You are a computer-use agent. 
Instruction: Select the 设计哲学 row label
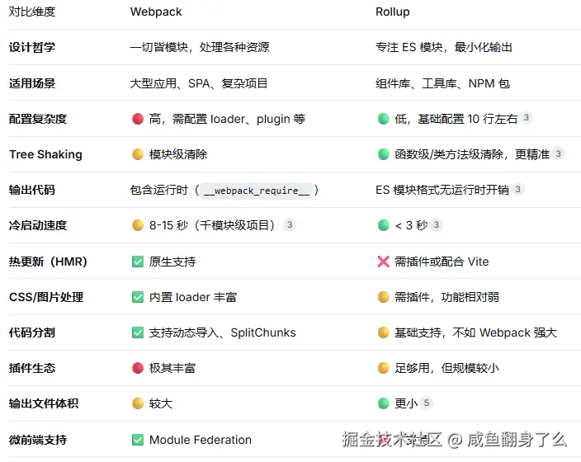(x=32, y=47)
